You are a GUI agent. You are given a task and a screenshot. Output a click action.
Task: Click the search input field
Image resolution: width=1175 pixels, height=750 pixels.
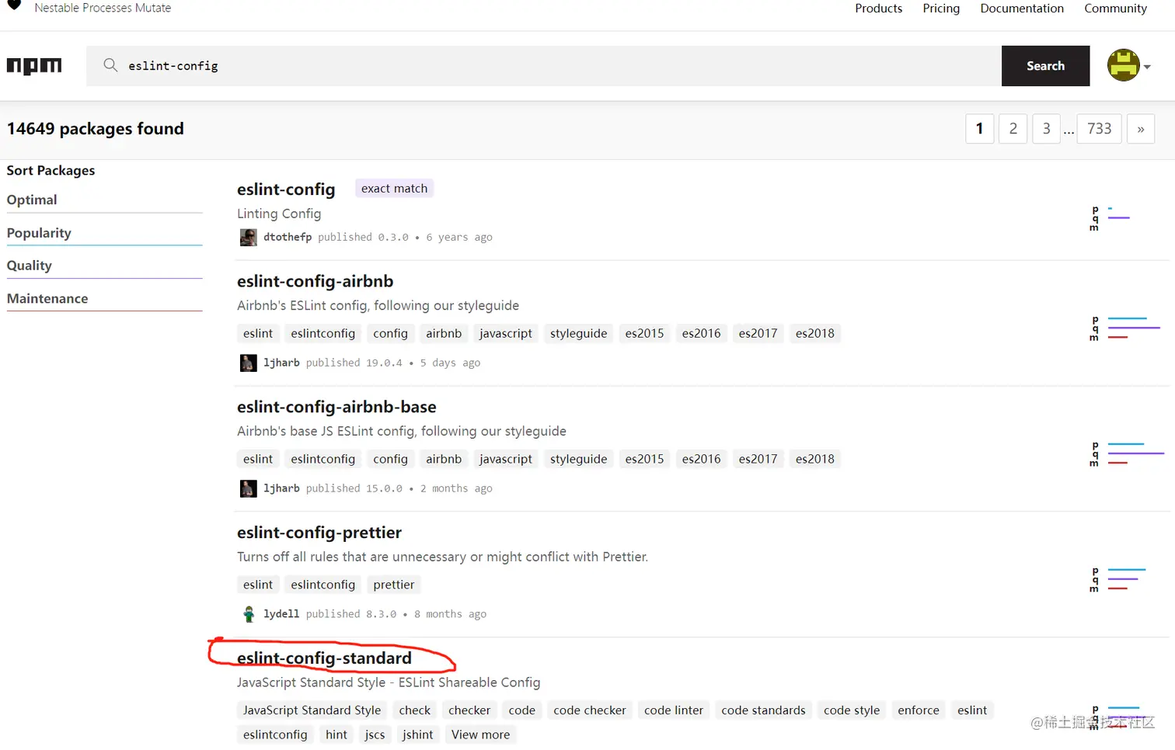pyautogui.click(x=544, y=66)
